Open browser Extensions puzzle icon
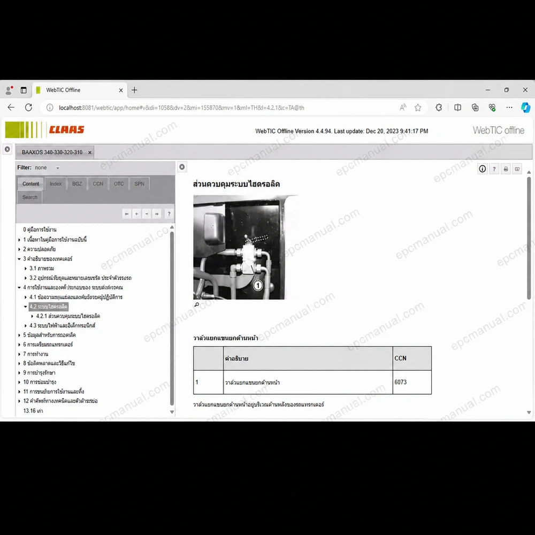 point(439,108)
